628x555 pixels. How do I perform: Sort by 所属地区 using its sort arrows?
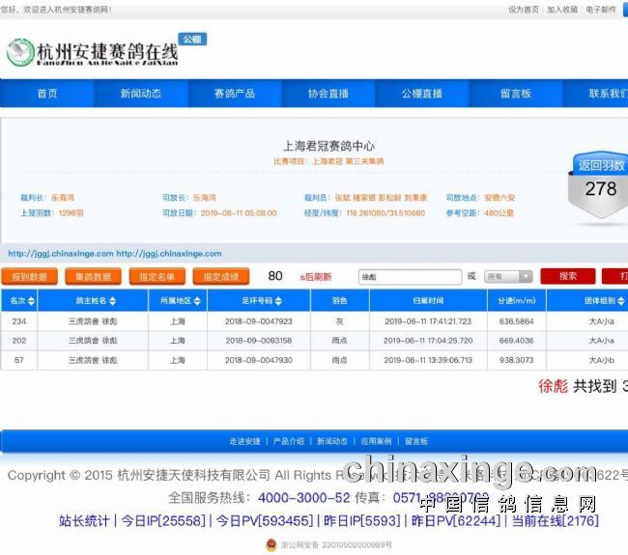(x=197, y=301)
